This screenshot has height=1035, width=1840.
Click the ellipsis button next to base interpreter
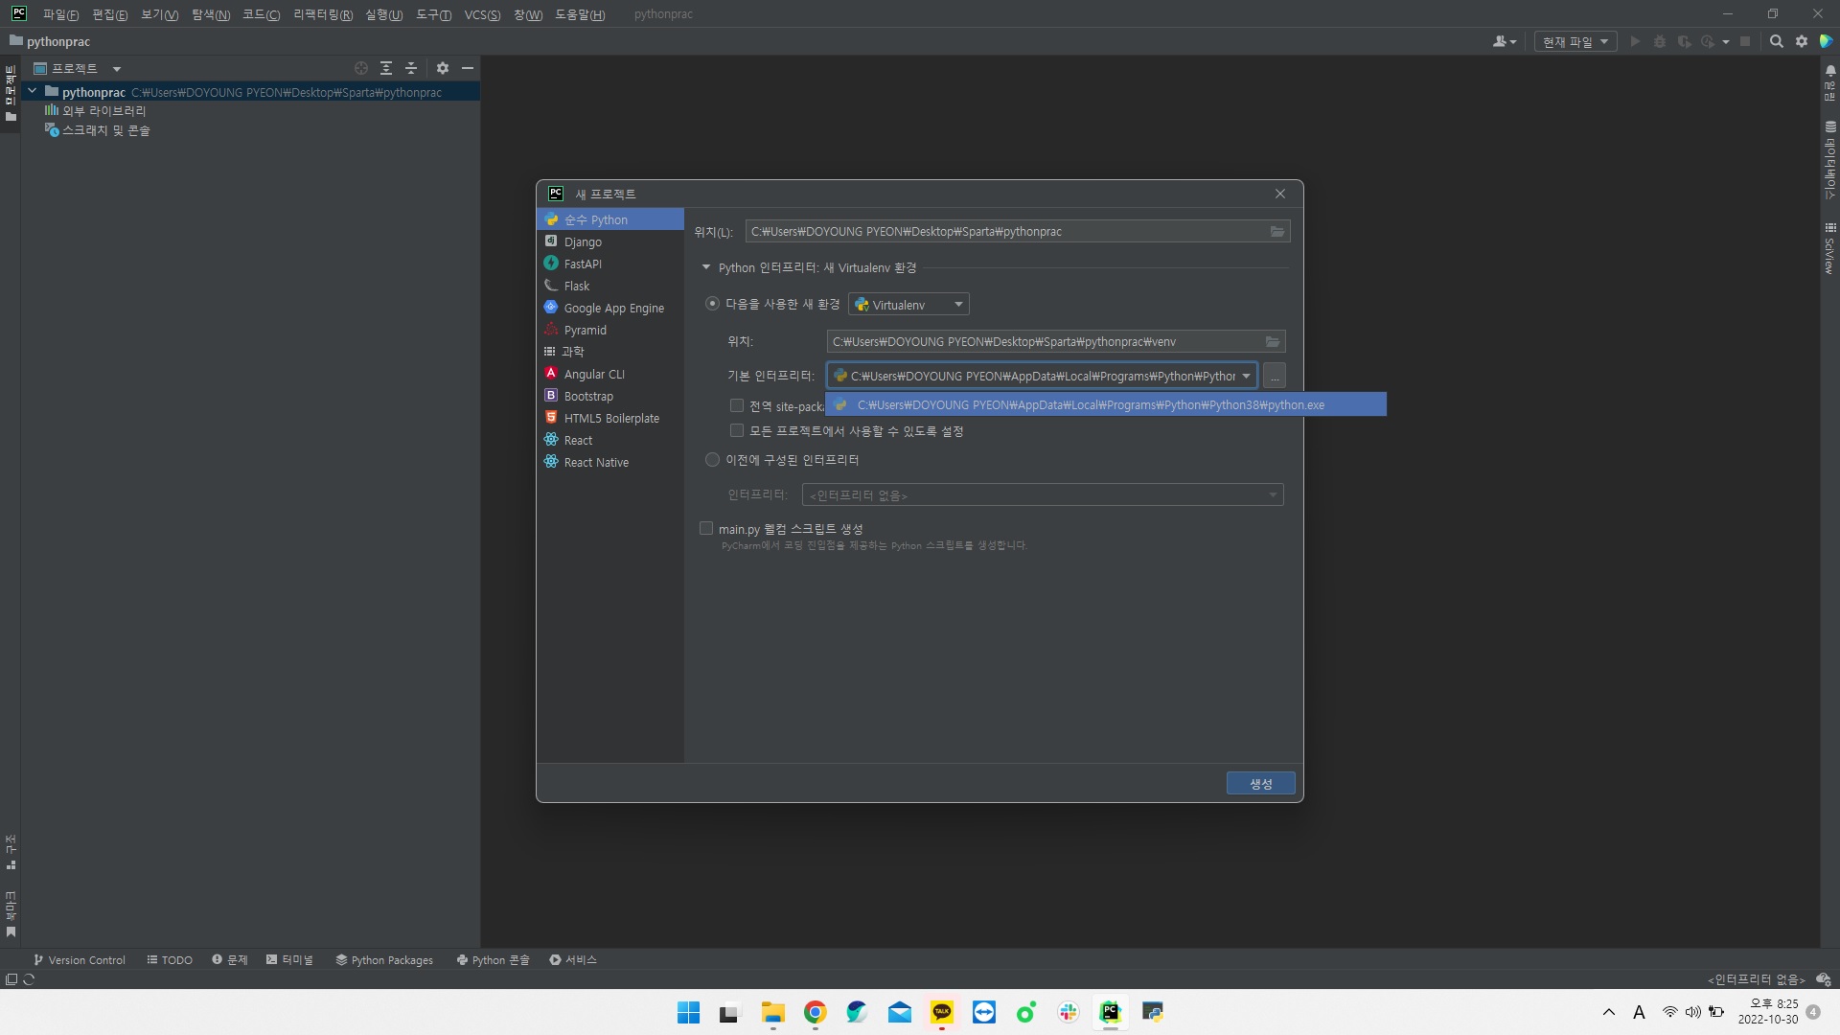pos(1275,377)
